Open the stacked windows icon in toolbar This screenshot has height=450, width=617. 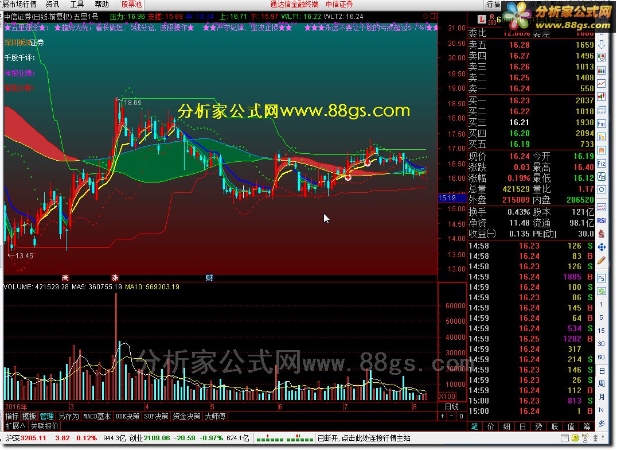(x=602, y=110)
